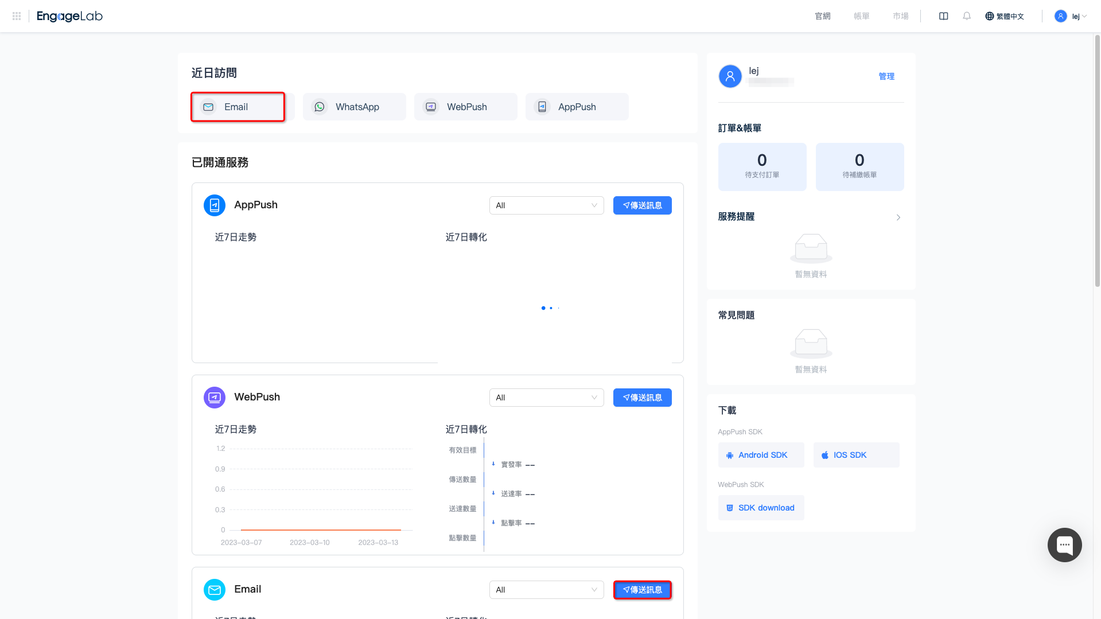1101x619 pixels.
Task: Click the header user avatar
Action: tap(1060, 16)
